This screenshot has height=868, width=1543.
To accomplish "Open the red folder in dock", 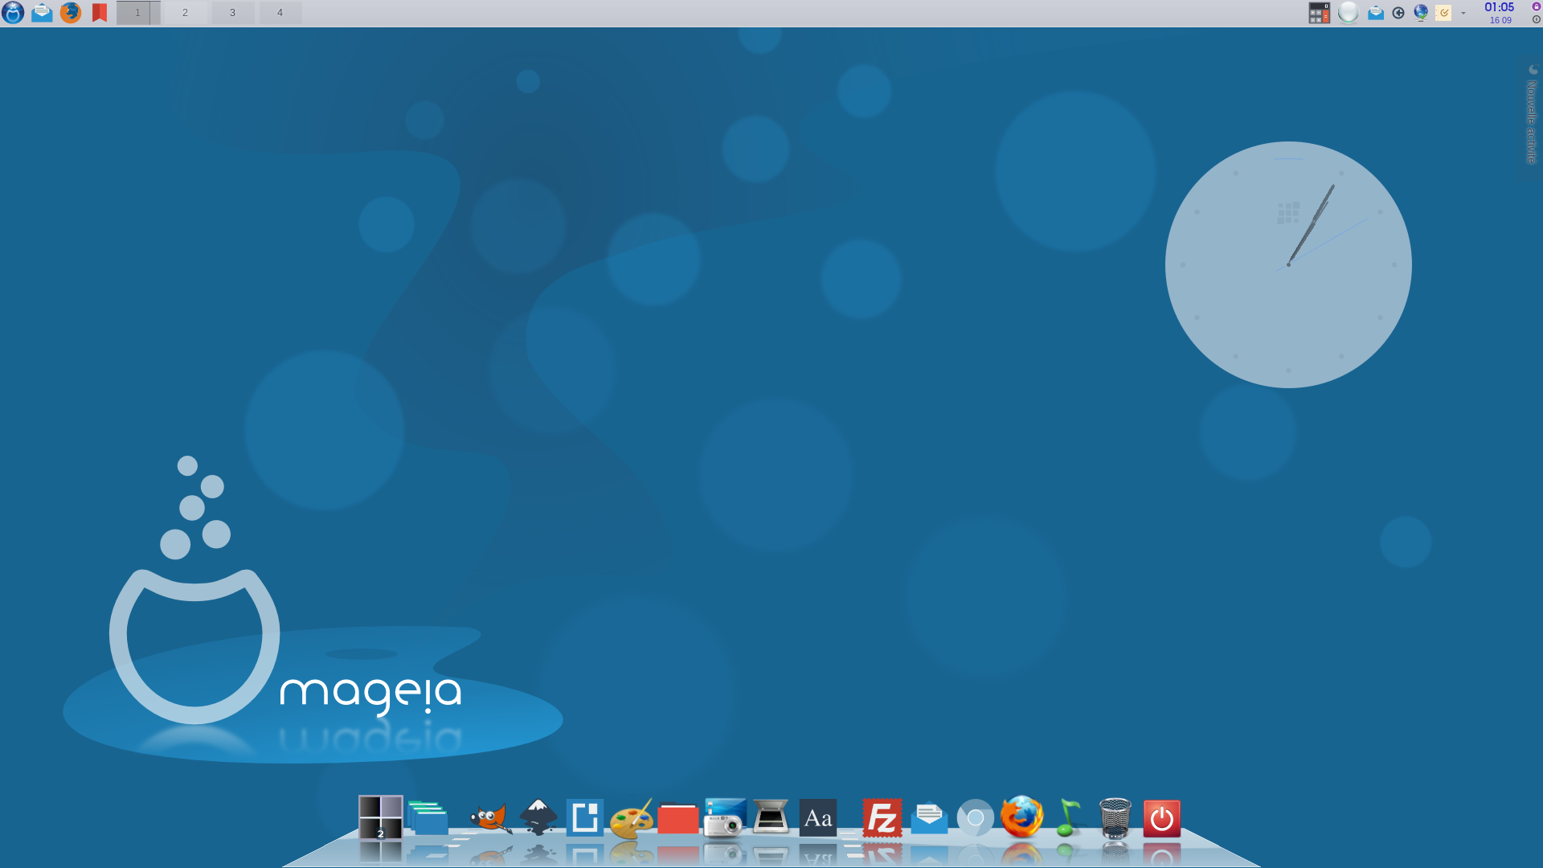I will (x=678, y=819).
